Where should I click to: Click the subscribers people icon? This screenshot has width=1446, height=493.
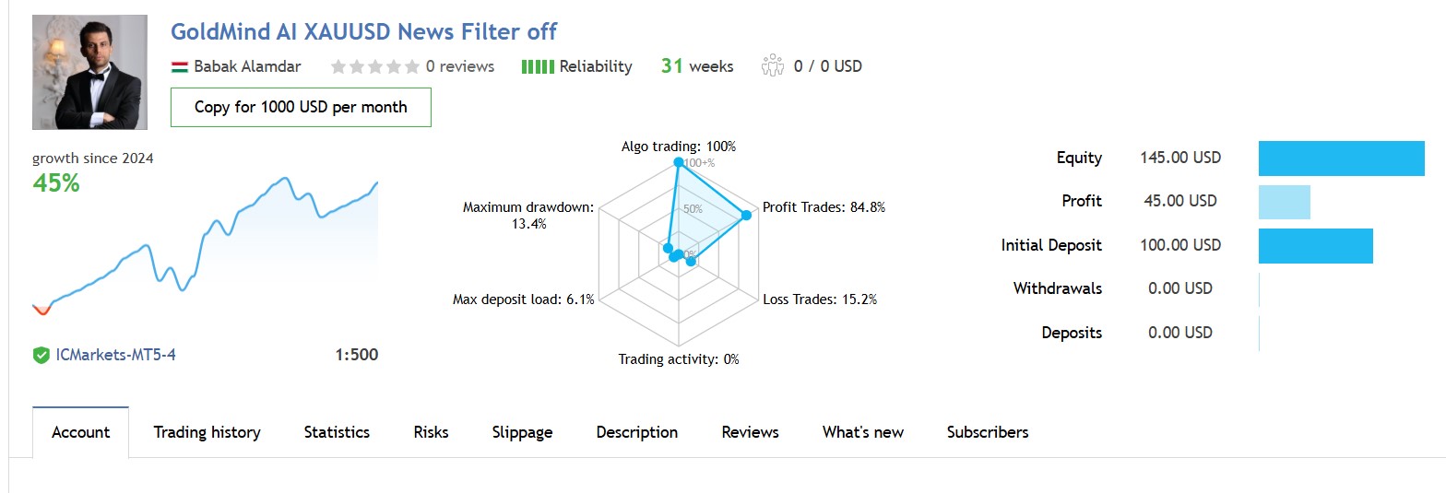pos(773,66)
